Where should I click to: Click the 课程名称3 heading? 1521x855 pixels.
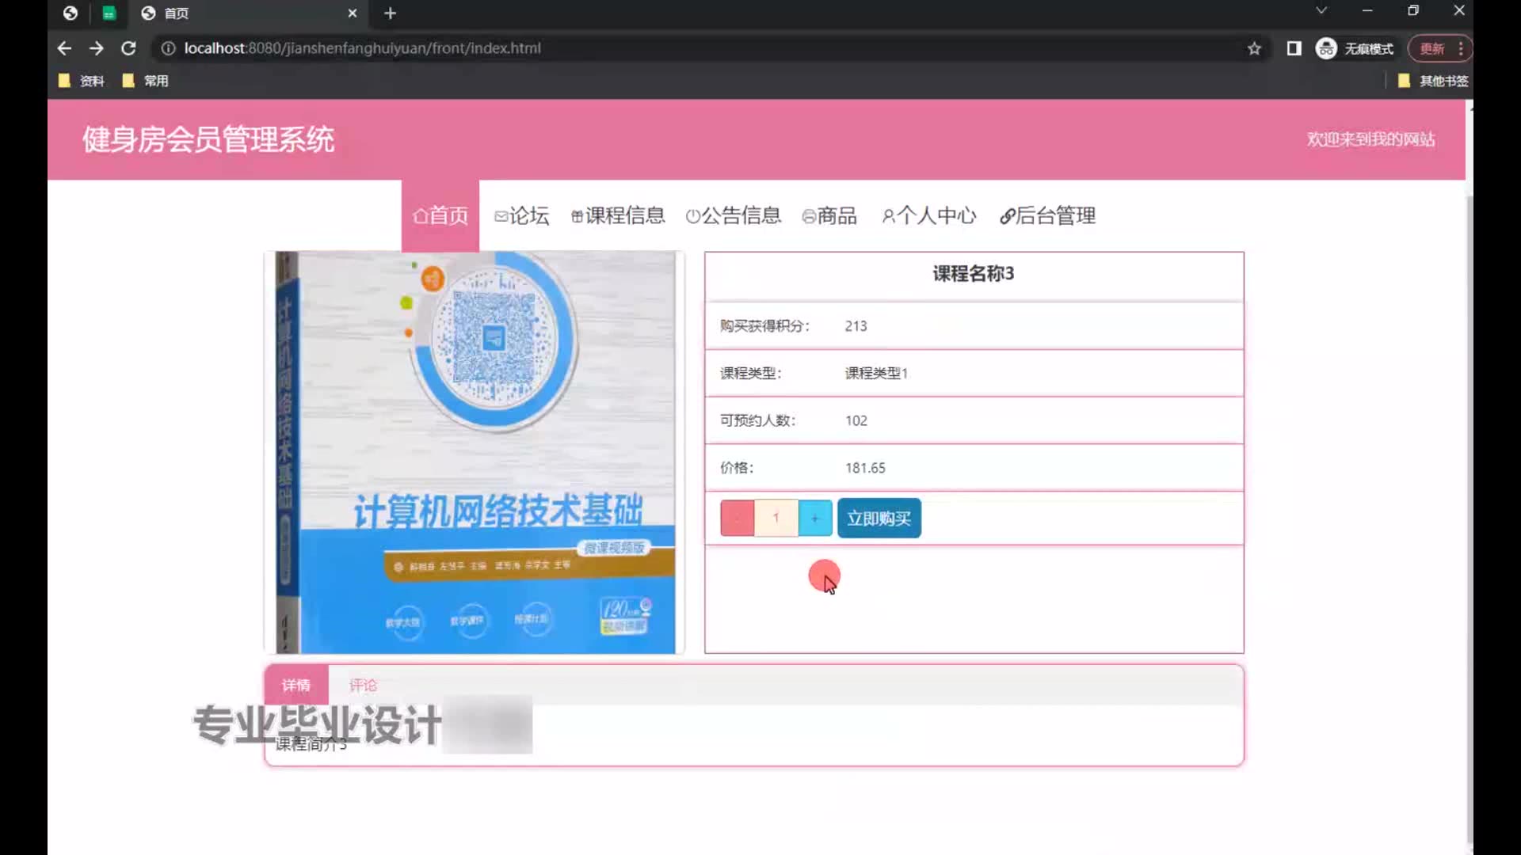[974, 273]
